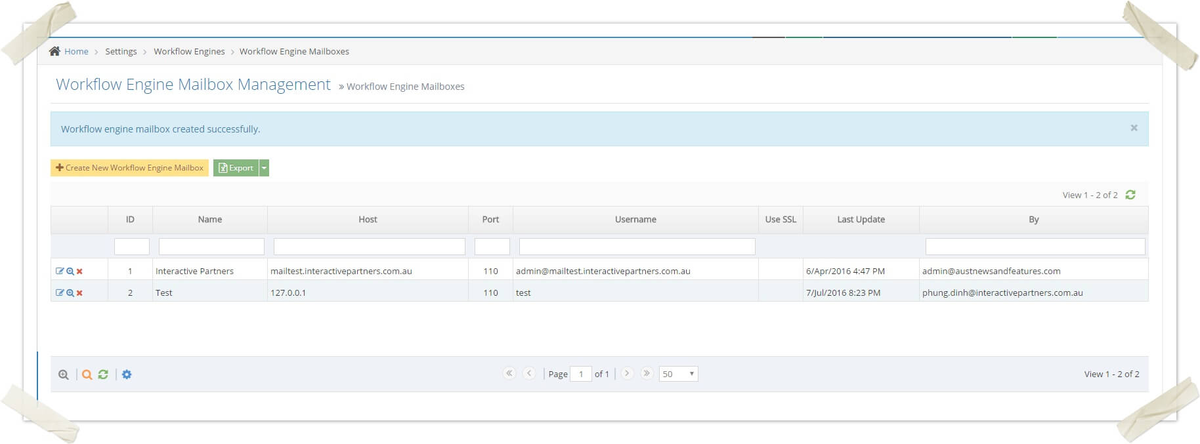The width and height of the screenshot is (1200, 444).
Task: Go to Settings breadcrumb
Action: 121,51
